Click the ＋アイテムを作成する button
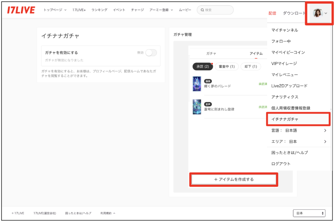Image resolution: width=335 pixels, height=223 pixels. (x=234, y=179)
